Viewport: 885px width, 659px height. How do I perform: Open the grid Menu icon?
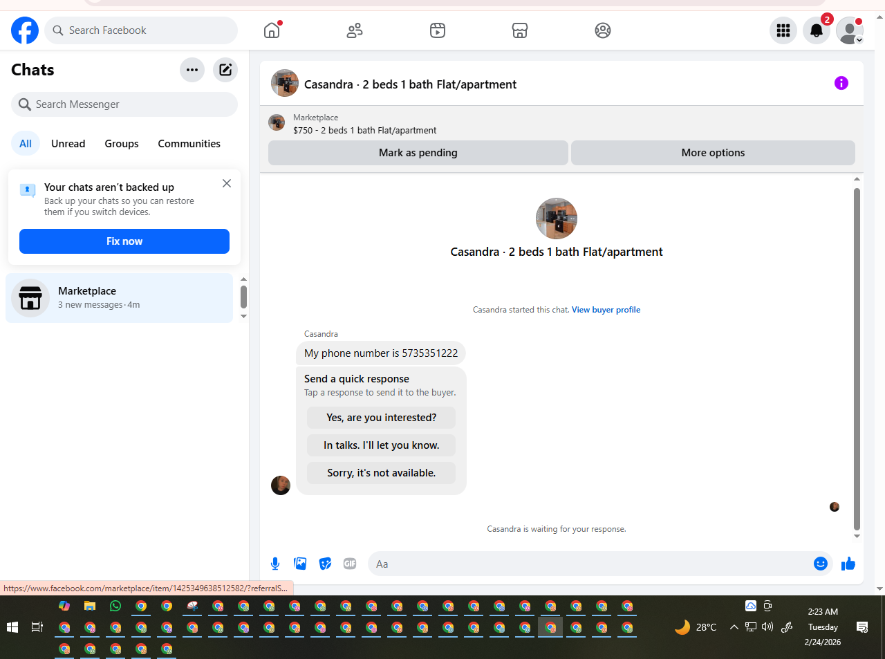(x=783, y=30)
